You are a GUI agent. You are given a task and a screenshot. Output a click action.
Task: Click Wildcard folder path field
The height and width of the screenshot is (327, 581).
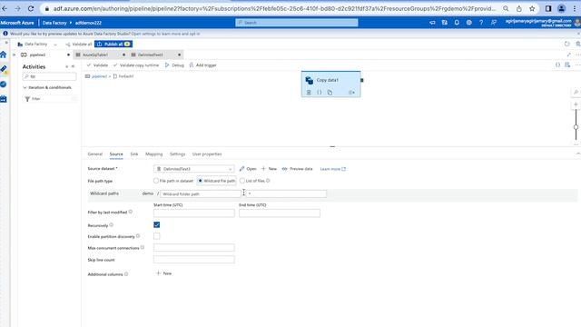201,193
